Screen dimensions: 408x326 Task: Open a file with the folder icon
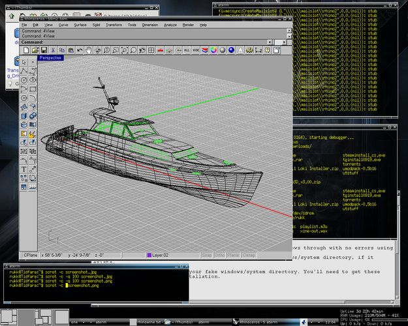pos(35,50)
